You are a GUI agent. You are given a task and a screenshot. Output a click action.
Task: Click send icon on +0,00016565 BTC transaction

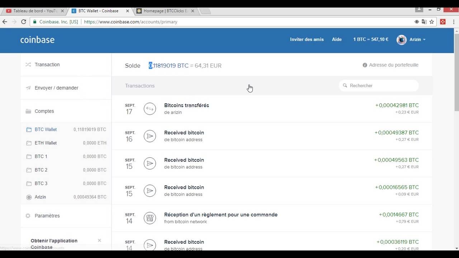pyautogui.click(x=150, y=191)
